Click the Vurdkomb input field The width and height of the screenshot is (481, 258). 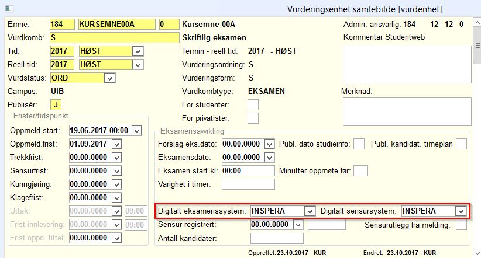(114, 37)
